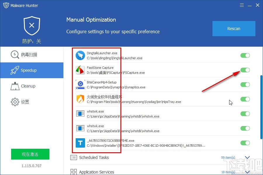Click the Application Services grid icon
This screenshot has height=175, width=263.
point(74,172)
